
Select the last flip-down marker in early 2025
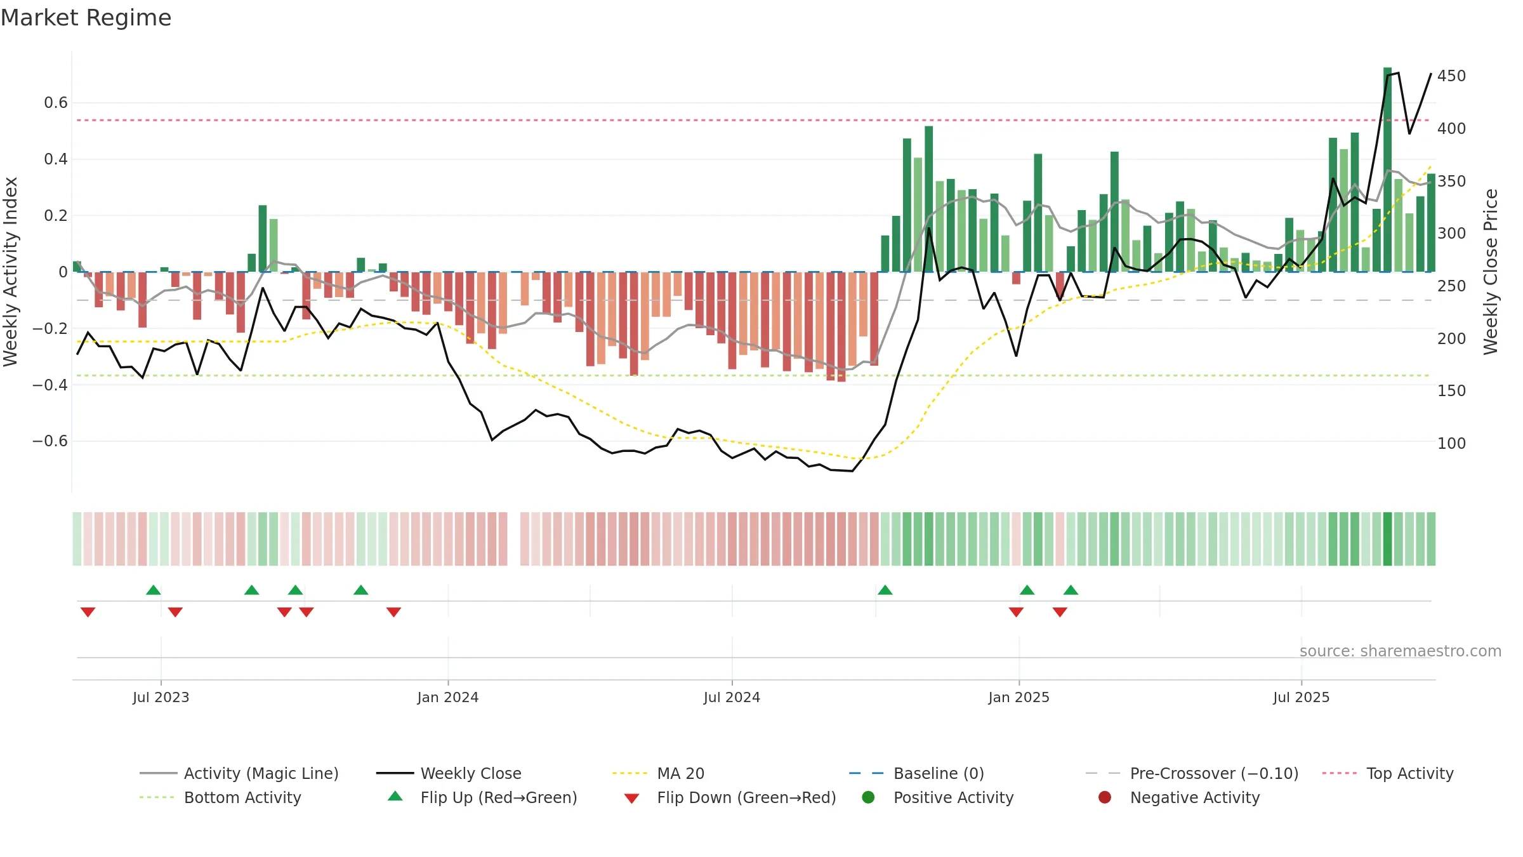(x=1060, y=612)
